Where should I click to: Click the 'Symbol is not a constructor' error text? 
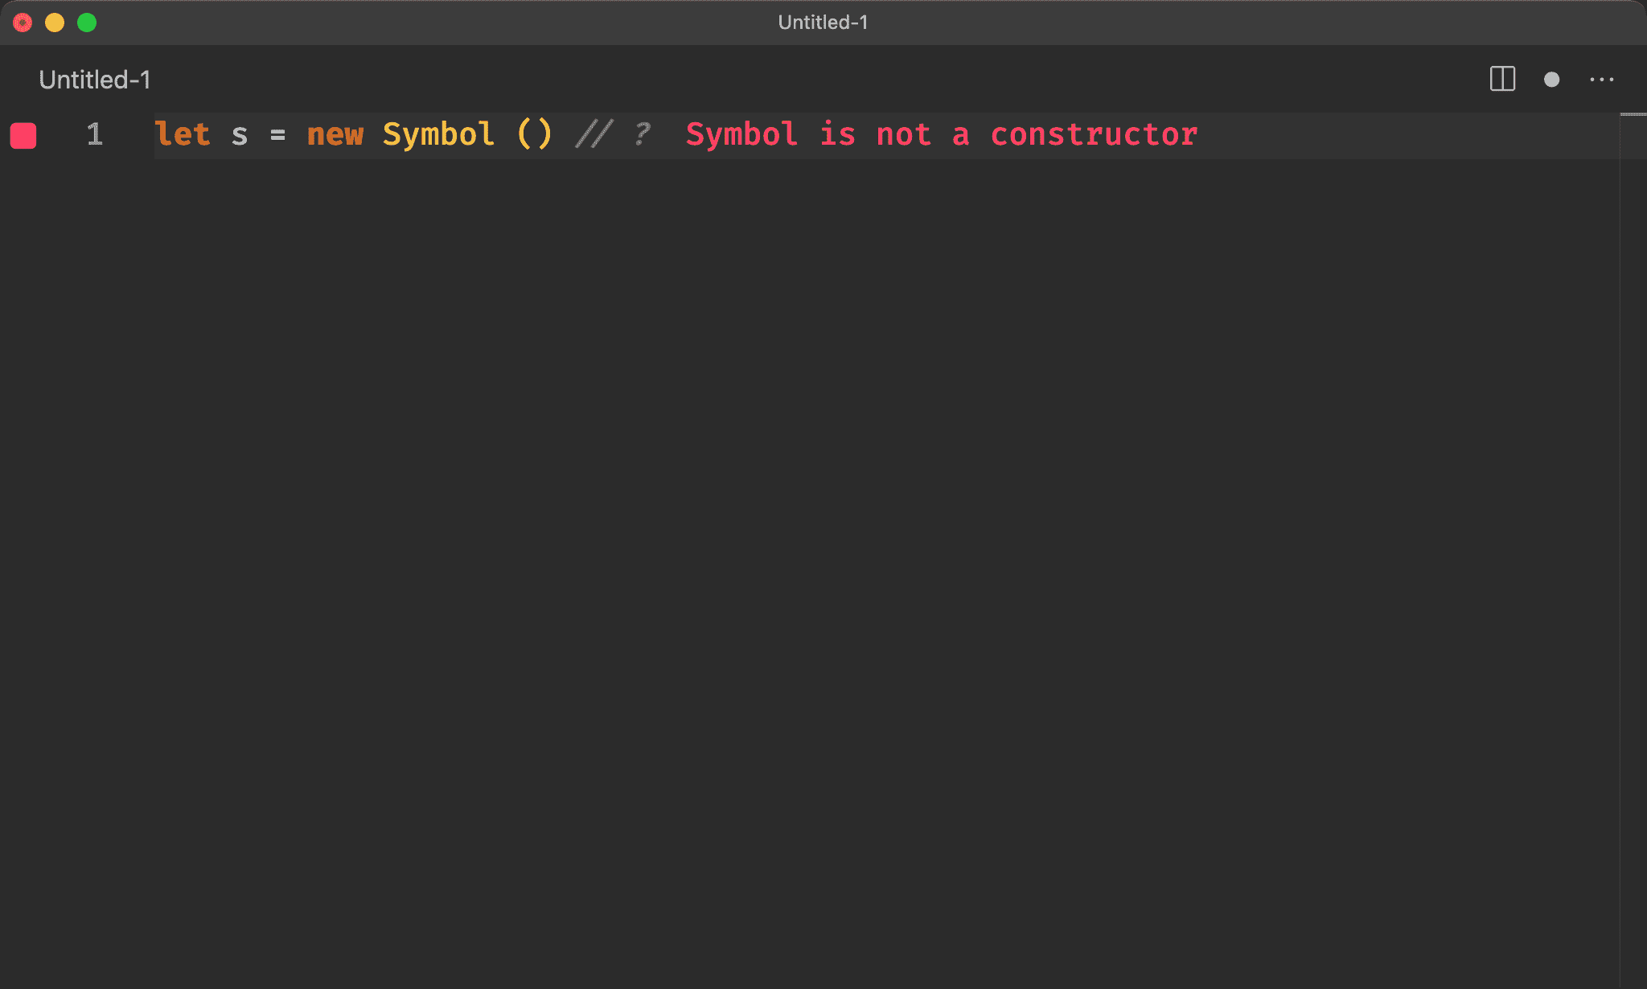pyautogui.click(x=941, y=134)
